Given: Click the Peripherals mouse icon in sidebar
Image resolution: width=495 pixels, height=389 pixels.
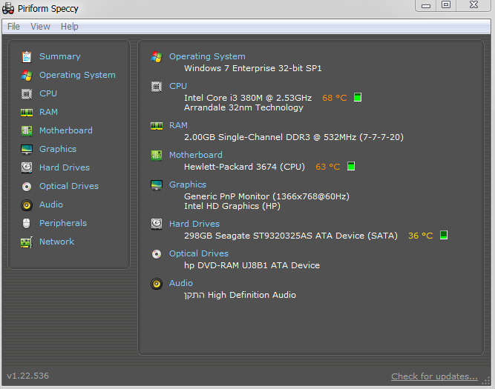Looking at the screenshot, I should 27,223.
